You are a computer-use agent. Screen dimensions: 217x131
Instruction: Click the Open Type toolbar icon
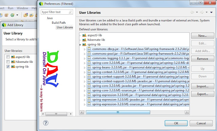pyautogui.click(x=26, y=15)
